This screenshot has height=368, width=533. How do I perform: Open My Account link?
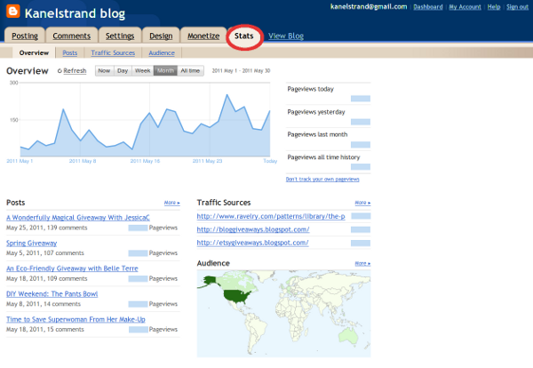tap(465, 7)
